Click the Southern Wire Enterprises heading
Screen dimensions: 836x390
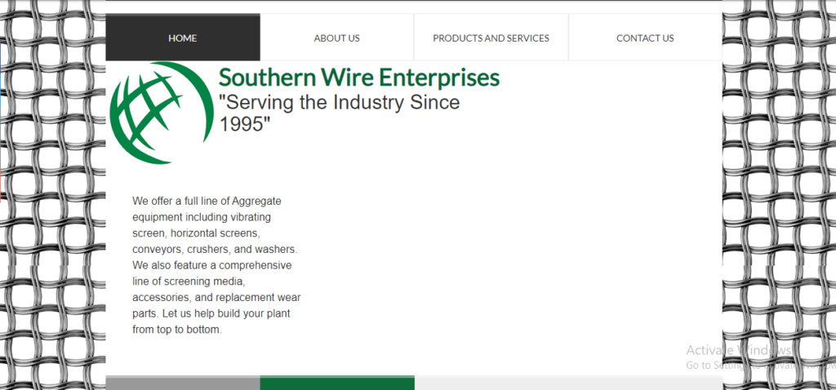tap(359, 78)
